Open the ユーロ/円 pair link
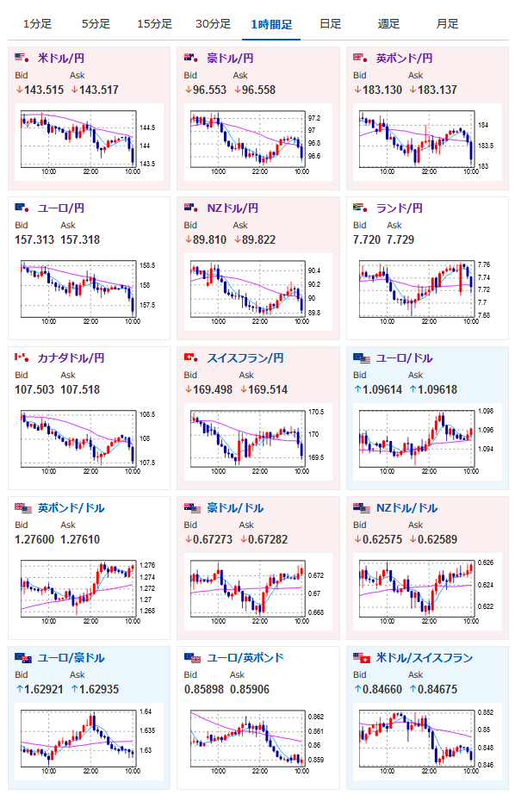 point(61,208)
